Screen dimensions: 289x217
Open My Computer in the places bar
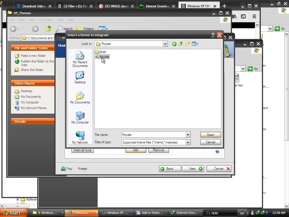click(80, 118)
